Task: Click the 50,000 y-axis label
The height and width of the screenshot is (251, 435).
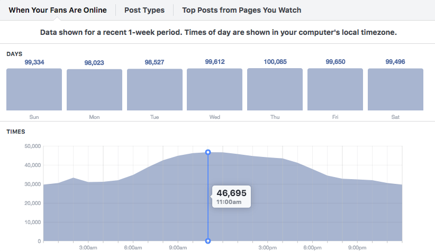Action: [32, 146]
